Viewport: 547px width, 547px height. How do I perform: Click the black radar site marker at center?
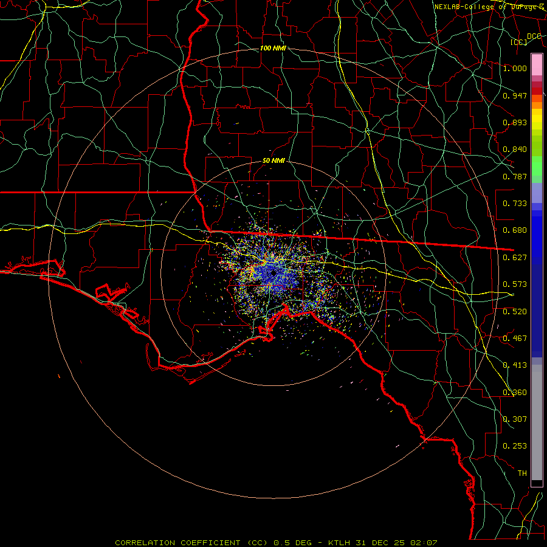coord(273,273)
